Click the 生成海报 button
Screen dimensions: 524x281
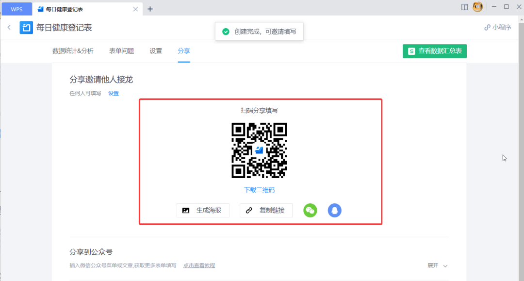[x=203, y=210]
